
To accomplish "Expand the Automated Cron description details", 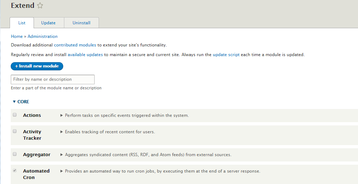I will [160, 171].
